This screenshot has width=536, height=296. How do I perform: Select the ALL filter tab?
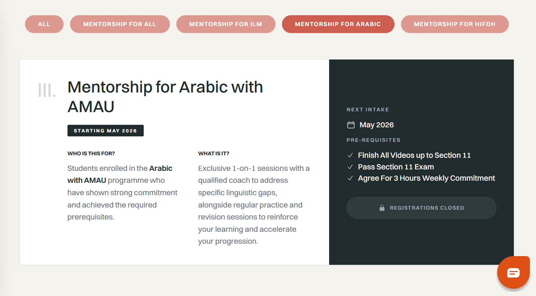[x=44, y=24]
